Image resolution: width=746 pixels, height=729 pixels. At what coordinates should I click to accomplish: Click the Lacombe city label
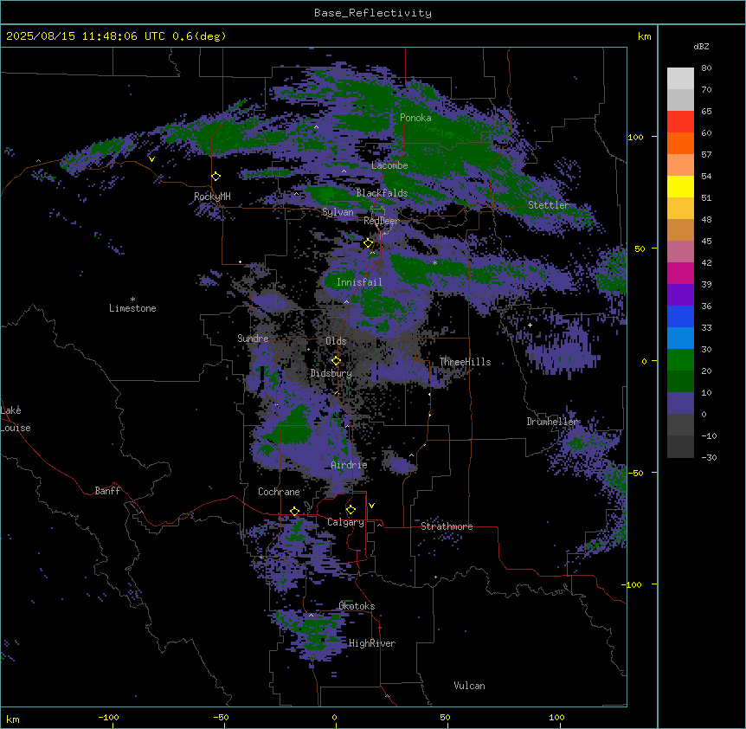click(389, 165)
